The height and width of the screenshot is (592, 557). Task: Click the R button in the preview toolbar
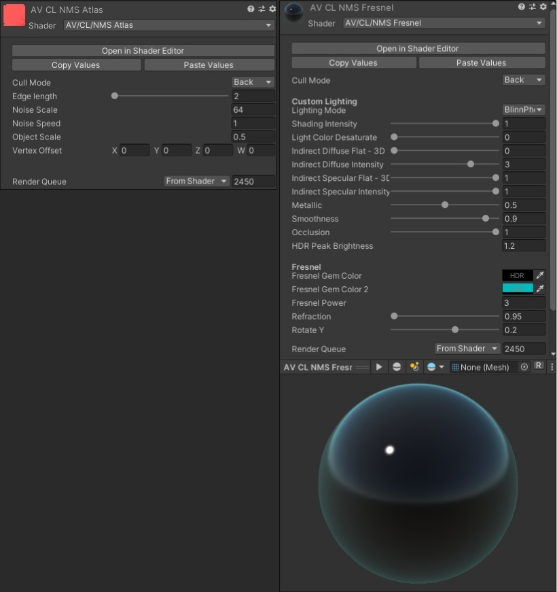tap(537, 366)
